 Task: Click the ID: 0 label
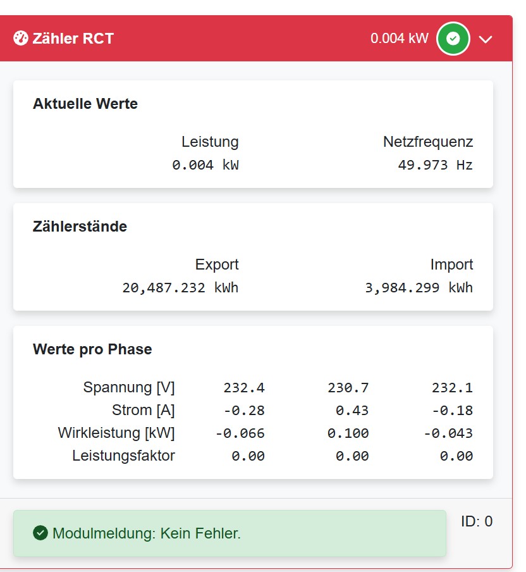477,521
